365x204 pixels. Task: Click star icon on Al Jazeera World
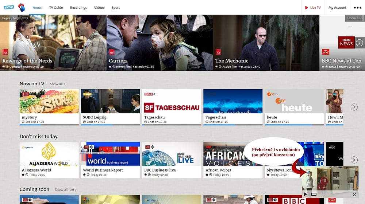[23, 175]
